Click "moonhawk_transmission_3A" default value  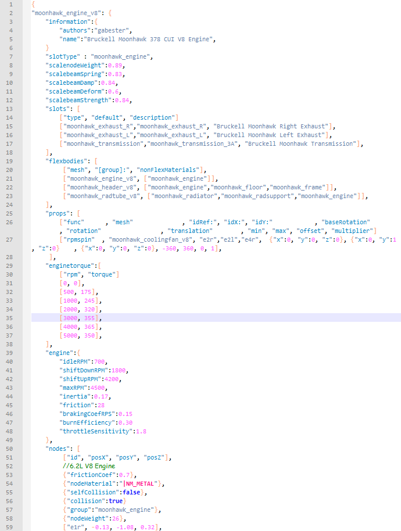192,144
